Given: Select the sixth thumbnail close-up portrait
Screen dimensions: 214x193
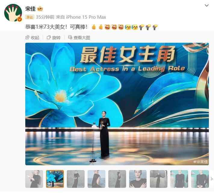Looking at the screenshot, I should [x=138, y=179].
